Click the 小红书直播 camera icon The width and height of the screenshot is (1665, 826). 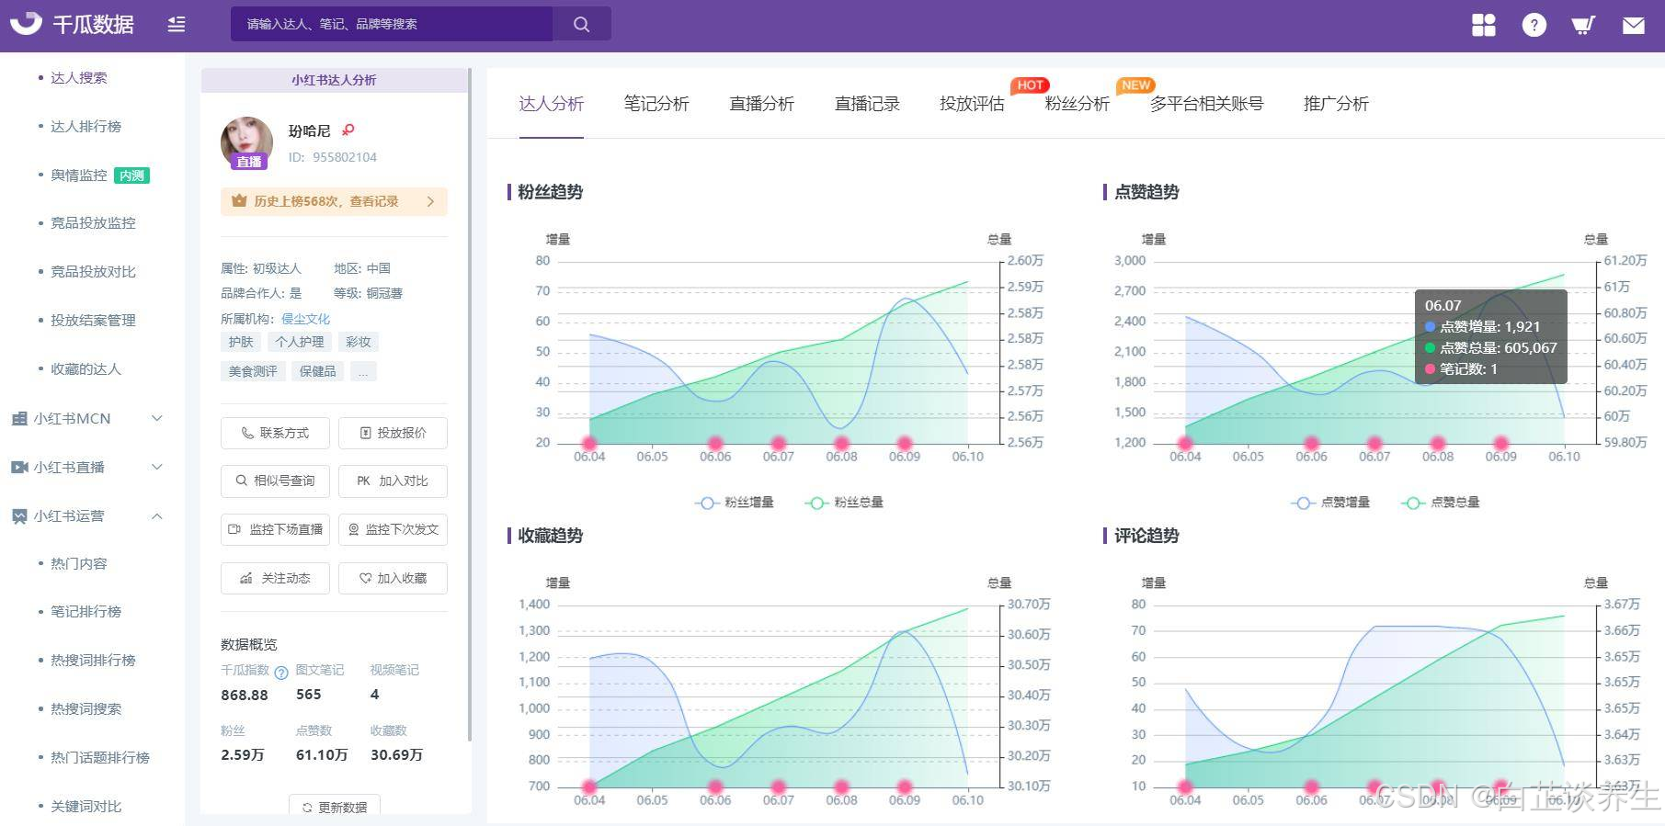[x=19, y=468]
